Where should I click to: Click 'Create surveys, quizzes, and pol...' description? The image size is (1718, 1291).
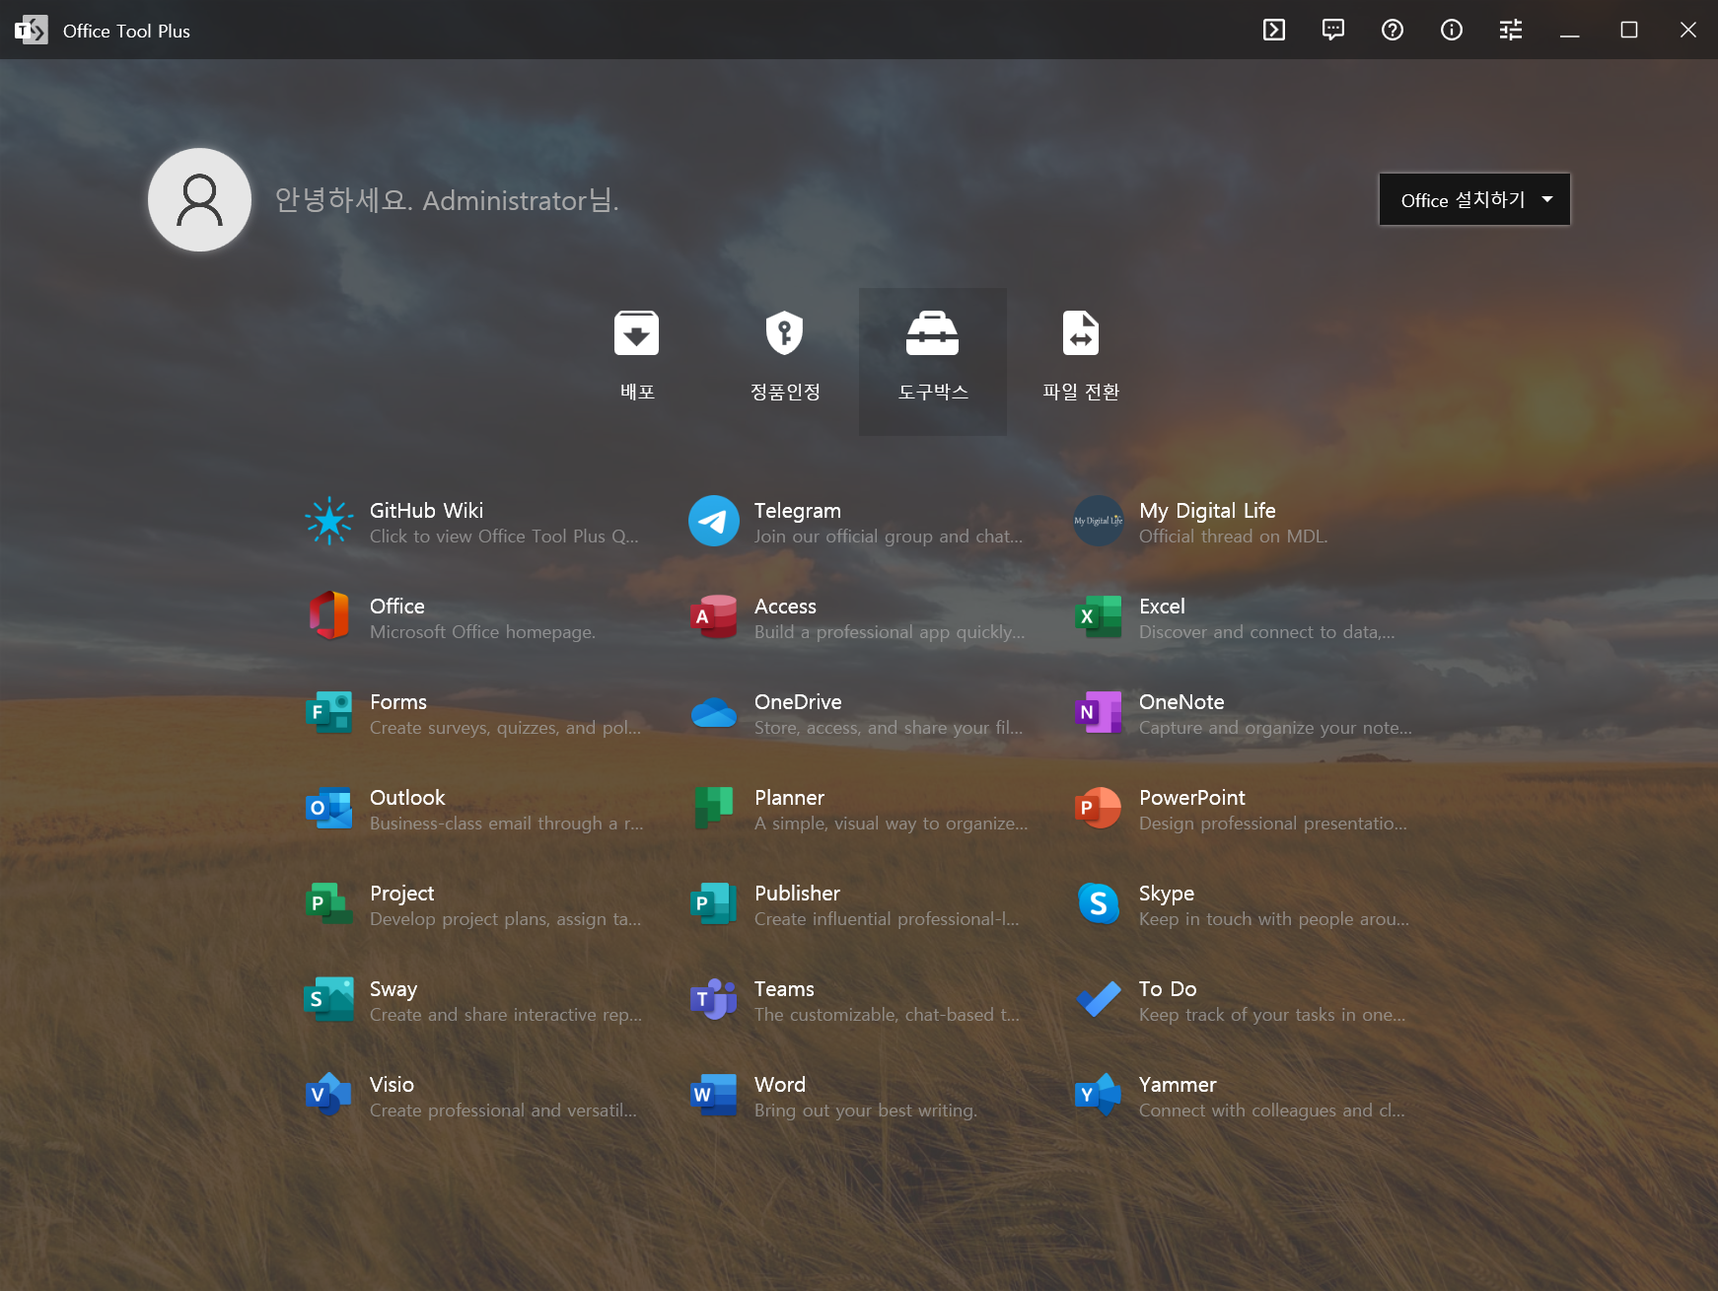coord(505,728)
